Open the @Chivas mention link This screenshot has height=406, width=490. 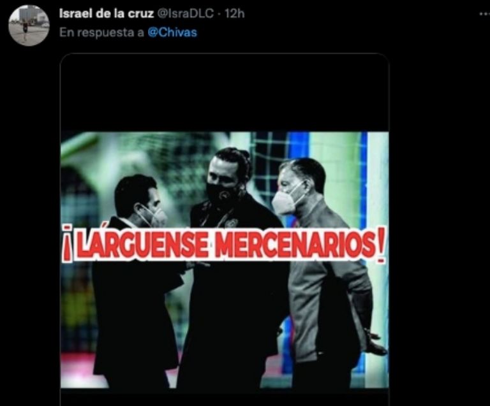pyautogui.click(x=172, y=33)
